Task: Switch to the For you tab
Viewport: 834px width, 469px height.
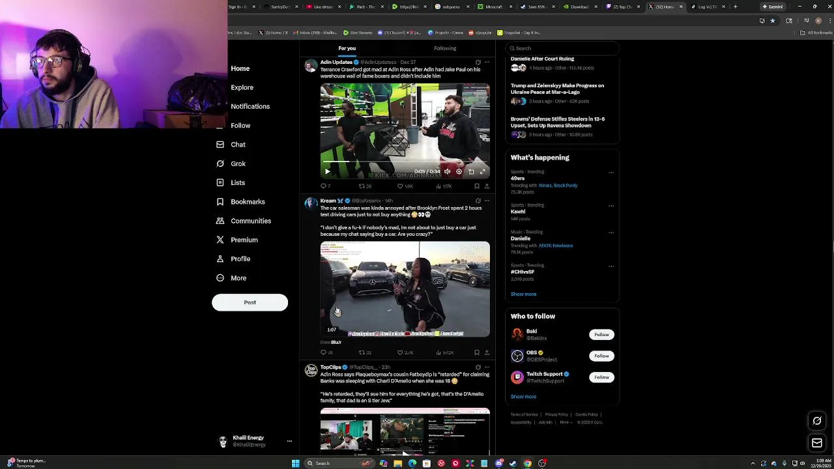Action: click(x=347, y=48)
